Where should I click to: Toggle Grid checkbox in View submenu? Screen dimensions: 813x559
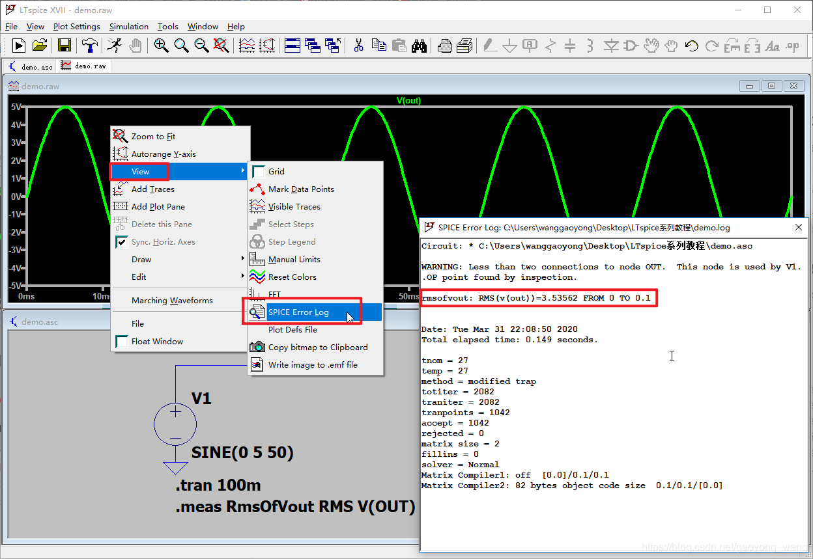258,171
